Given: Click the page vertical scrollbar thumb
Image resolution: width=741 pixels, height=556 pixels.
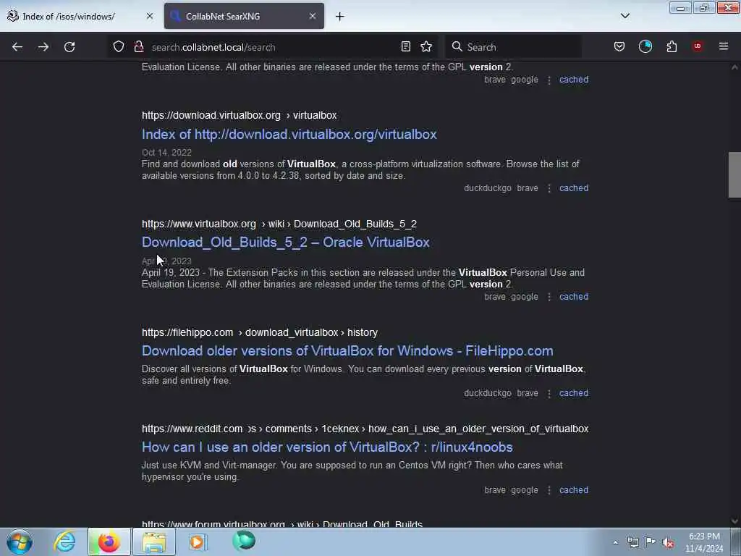Looking at the screenshot, I should pyautogui.click(x=734, y=174).
